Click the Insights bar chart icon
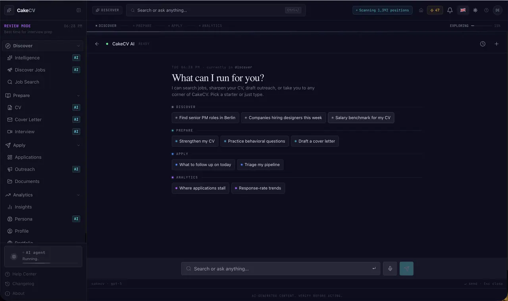This screenshot has height=301, width=508. coord(10,207)
